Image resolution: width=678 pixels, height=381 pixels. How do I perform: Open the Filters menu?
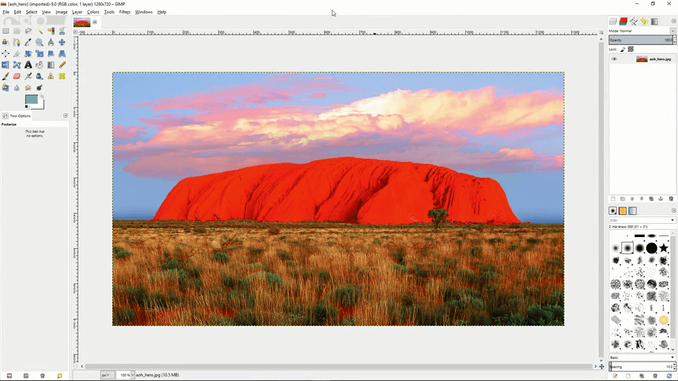pos(124,12)
